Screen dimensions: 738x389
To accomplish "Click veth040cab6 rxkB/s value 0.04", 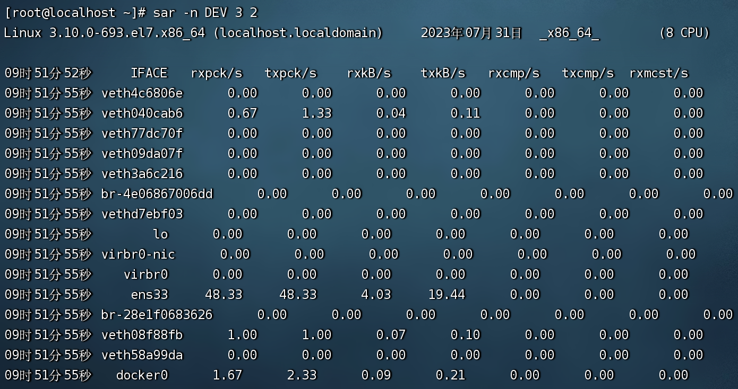I will pos(391,113).
